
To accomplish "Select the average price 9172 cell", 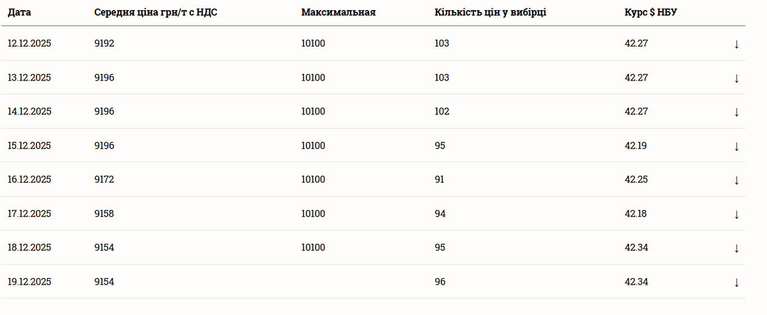I will [x=104, y=179].
